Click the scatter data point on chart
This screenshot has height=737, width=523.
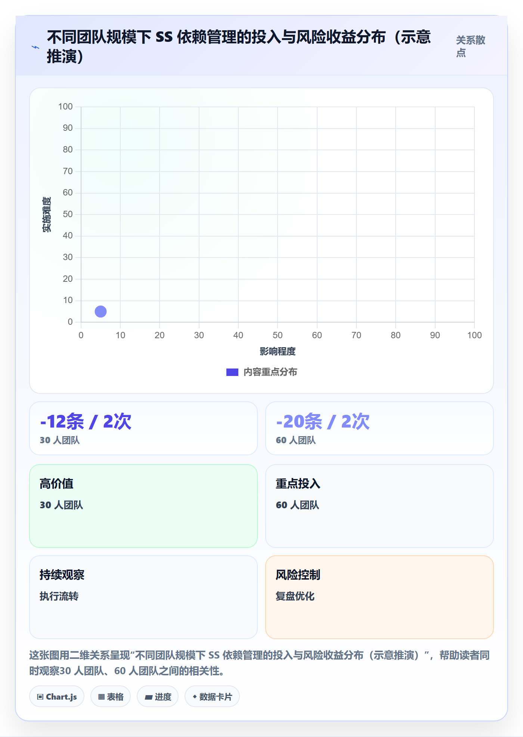(x=100, y=311)
